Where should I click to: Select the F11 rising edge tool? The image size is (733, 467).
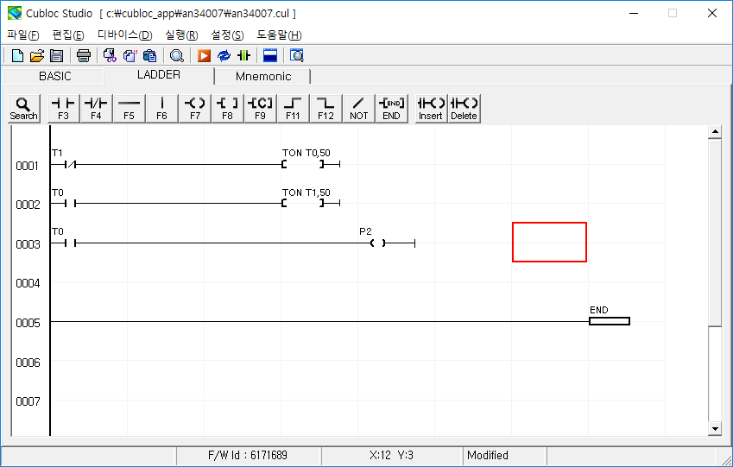click(294, 108)
